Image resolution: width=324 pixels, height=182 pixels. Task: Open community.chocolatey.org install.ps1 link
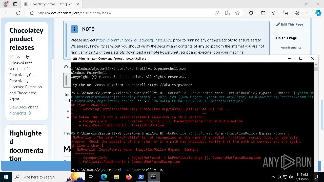pos(134,40)
